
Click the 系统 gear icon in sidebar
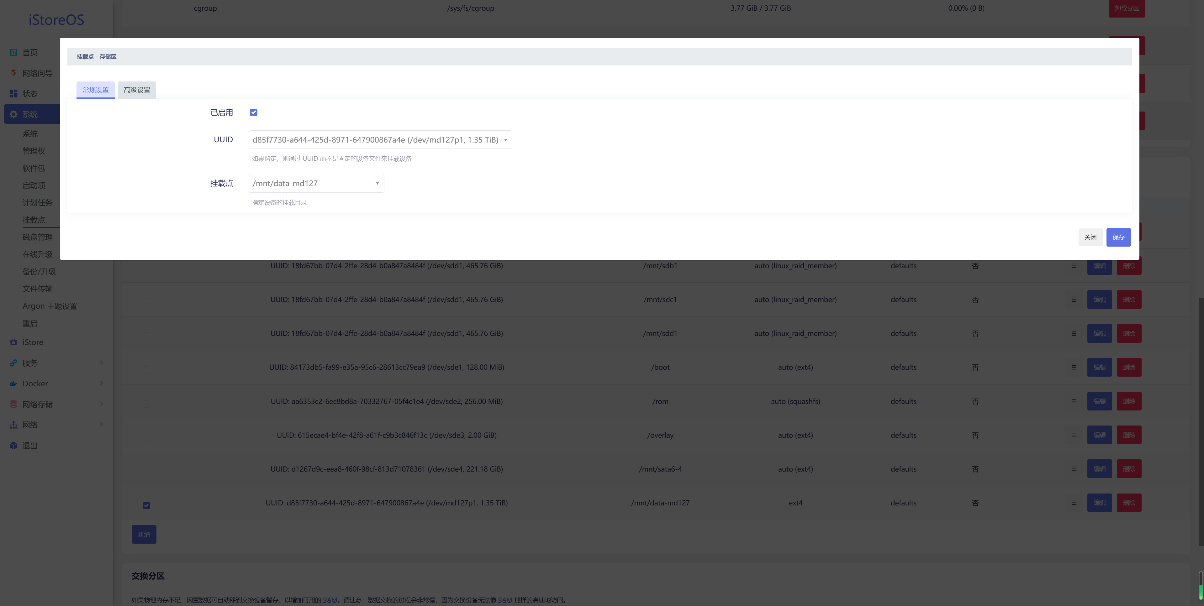click(13, 113)
